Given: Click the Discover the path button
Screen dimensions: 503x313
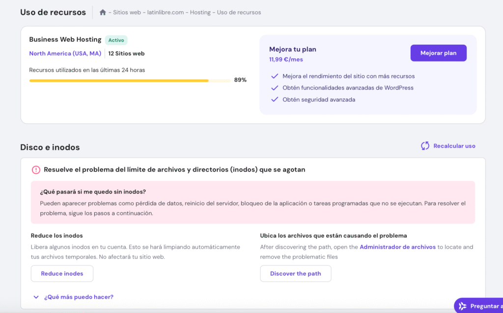Looking at the screenshot, I should pyautogui.click(x=295, y=274).
